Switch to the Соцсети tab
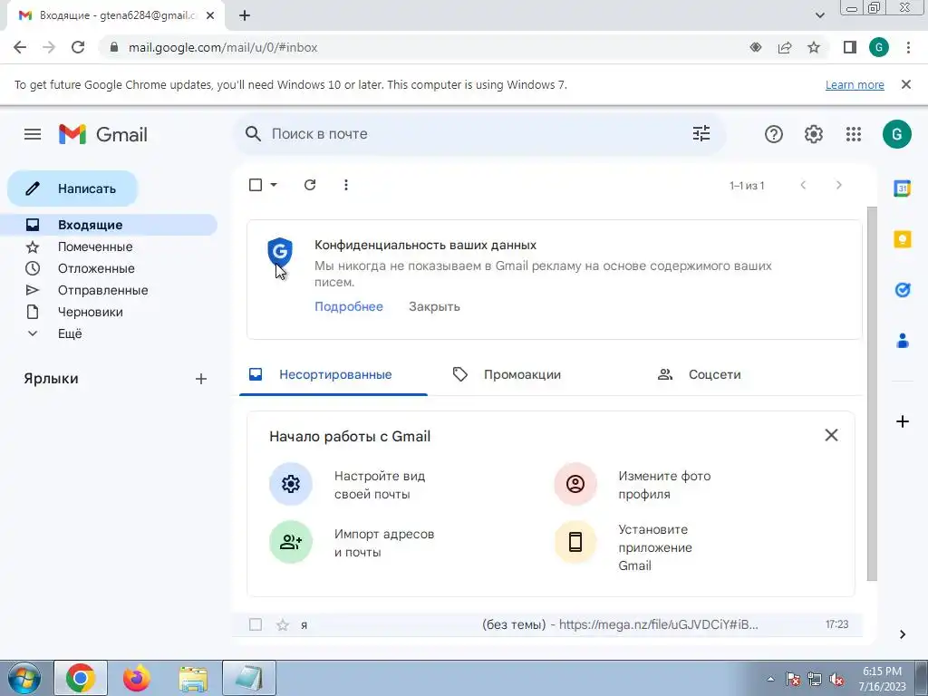The image size is (928, 696). (714, 374)
